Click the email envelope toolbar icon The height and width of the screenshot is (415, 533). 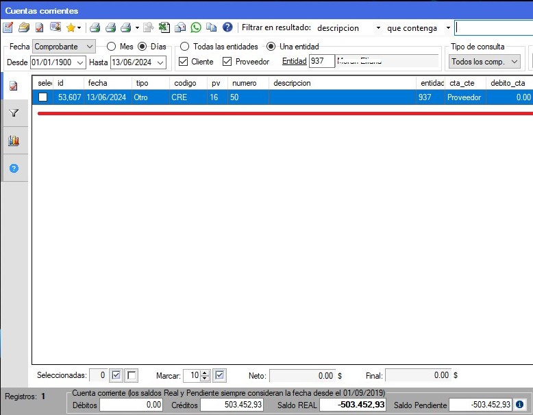[179, 27]
